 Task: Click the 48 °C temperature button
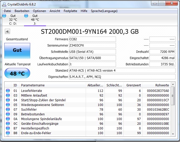tap(17, 73)
